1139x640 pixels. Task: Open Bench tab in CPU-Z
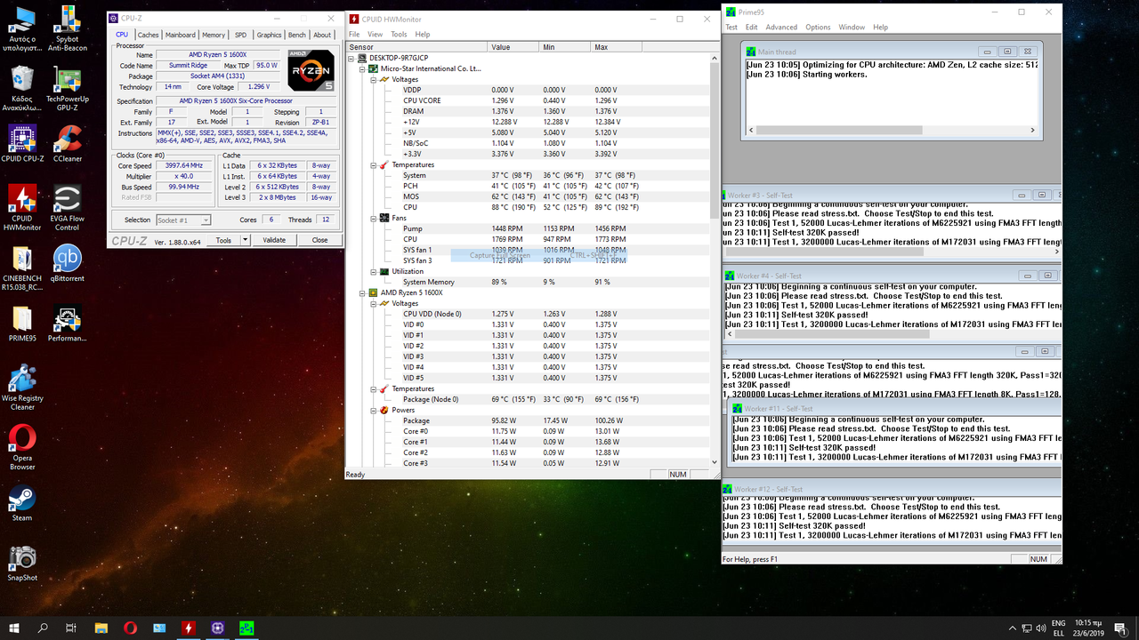tap(297, 35)
